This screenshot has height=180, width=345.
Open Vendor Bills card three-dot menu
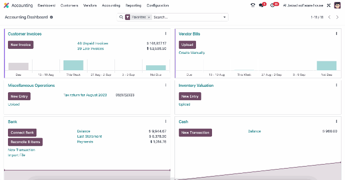click(x=336, y=33)
